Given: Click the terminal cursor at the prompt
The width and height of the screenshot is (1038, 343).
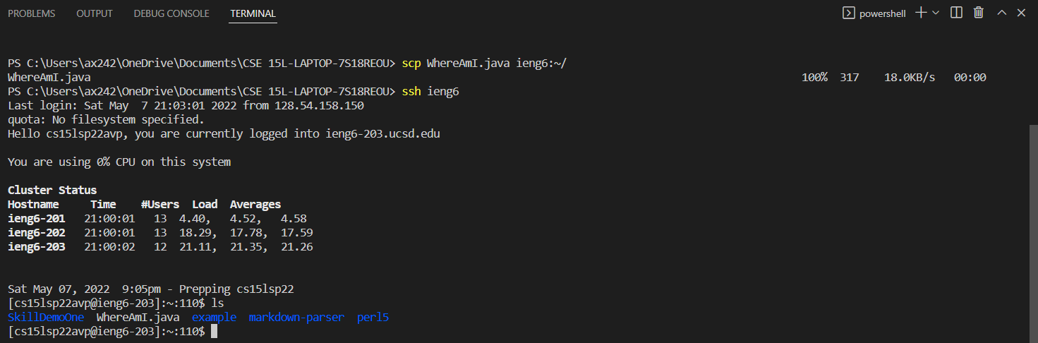Looking at the screenshot, I should (x=214, y=332).
